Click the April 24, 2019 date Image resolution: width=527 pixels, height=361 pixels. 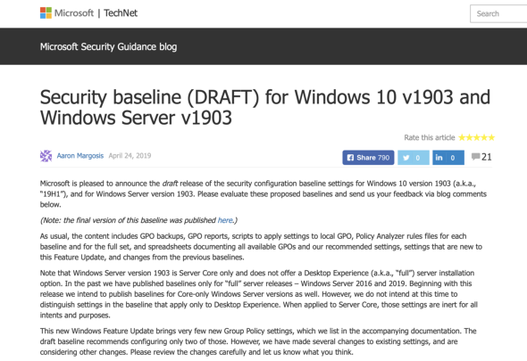(130, 156)
